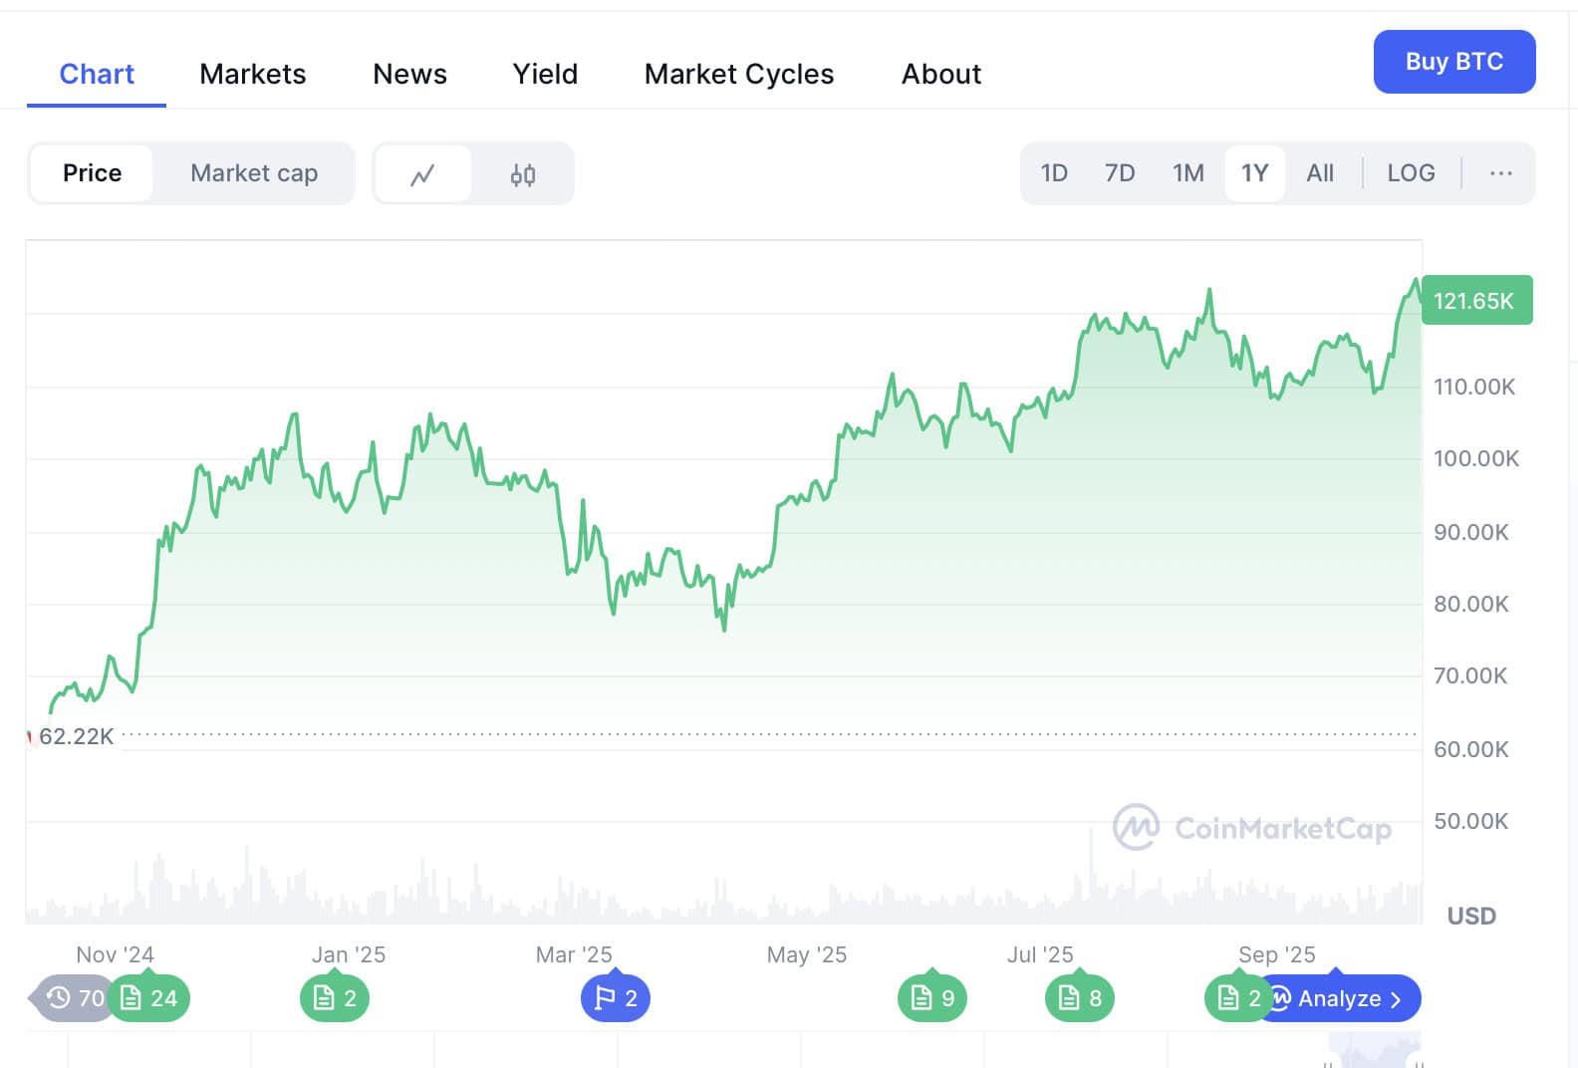
Task: Select the 7D range button
Action: coord(1120,173)
